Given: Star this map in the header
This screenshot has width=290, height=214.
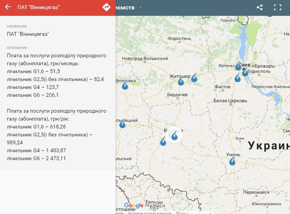Looking at the screenshot, I should [x=140, y=7].
